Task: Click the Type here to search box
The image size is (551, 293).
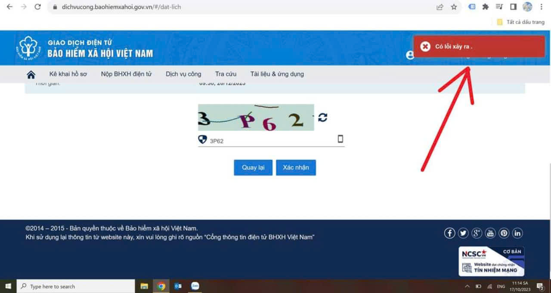Action: [76, 286]
